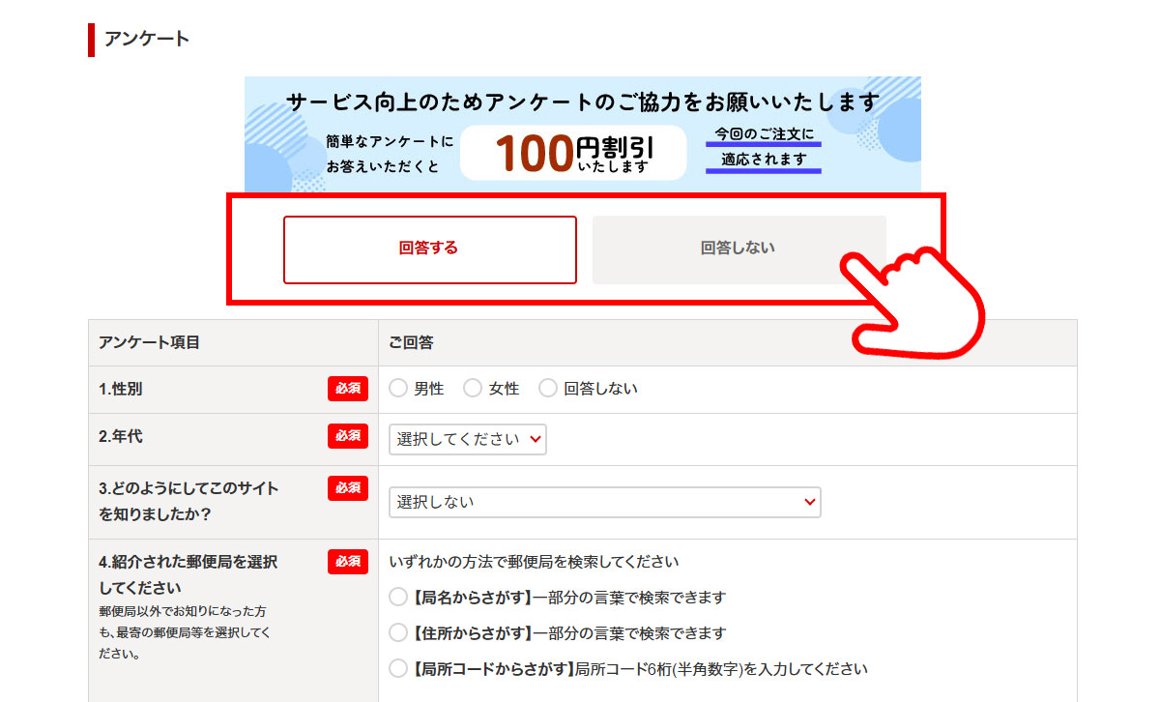The width and height of the screenshot is (1160, 702).
Task: Click the 必須 badge beside 2.年代
Action: 347,436
